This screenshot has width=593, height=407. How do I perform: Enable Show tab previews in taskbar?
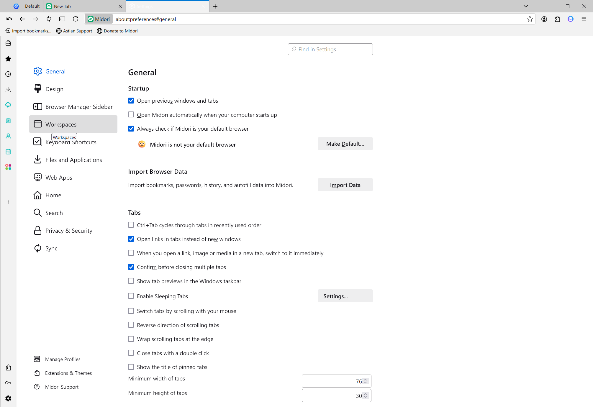(131, 281)
